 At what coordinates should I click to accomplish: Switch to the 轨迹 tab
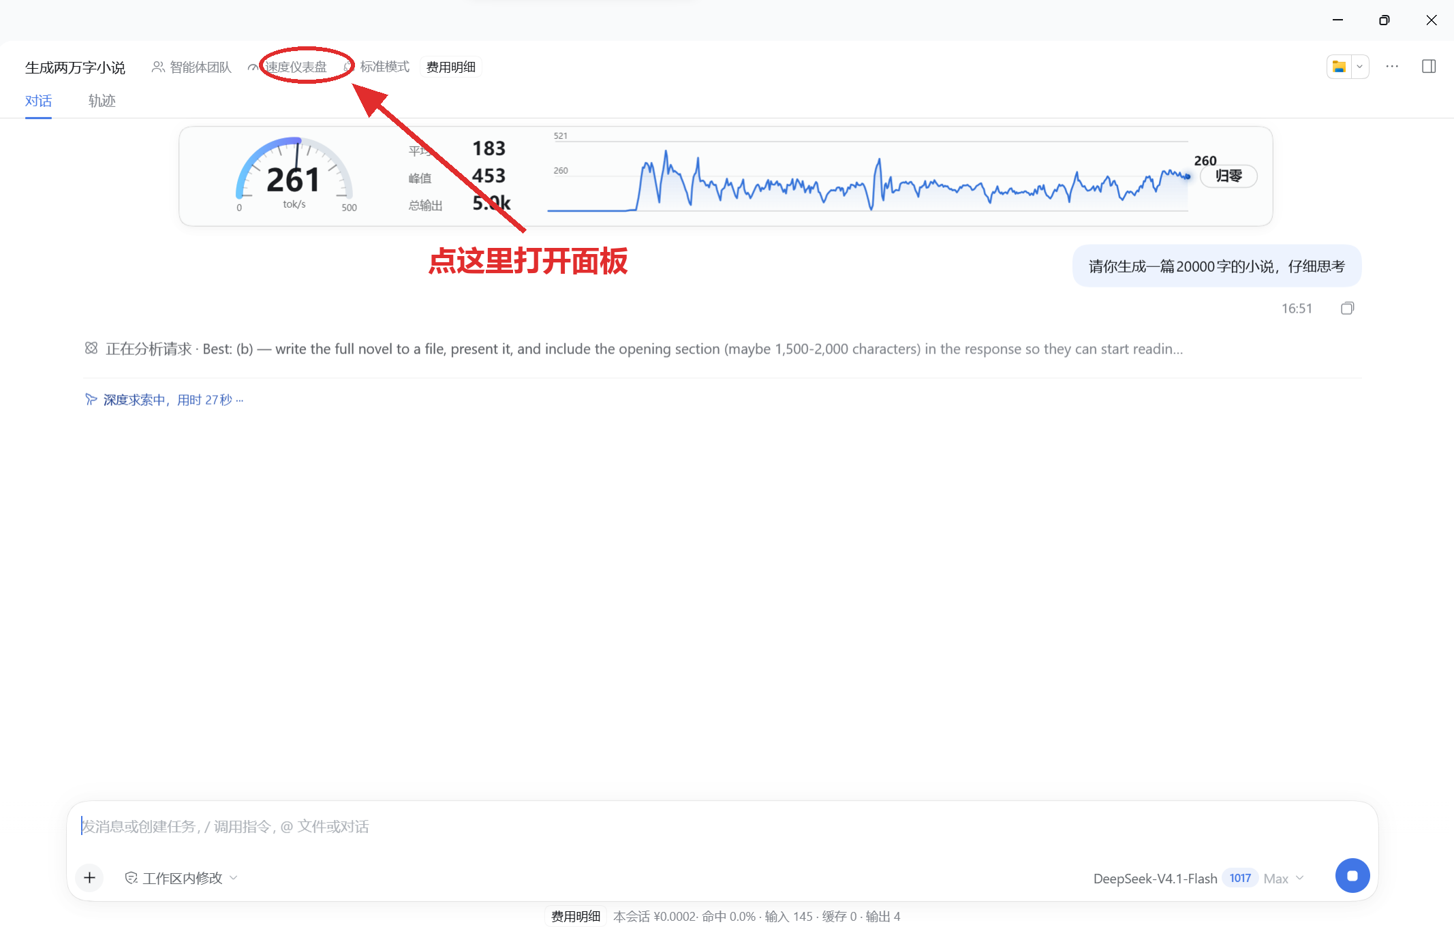pos(102,101)
